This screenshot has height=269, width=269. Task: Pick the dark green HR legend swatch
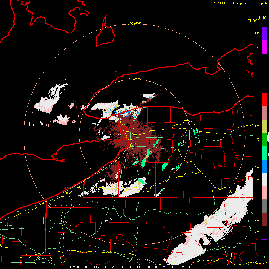(264, 140)
